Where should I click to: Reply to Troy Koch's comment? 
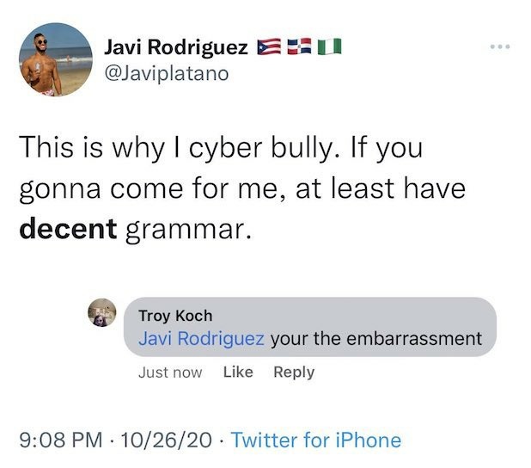pyautogui.click(x=294, y=372)
